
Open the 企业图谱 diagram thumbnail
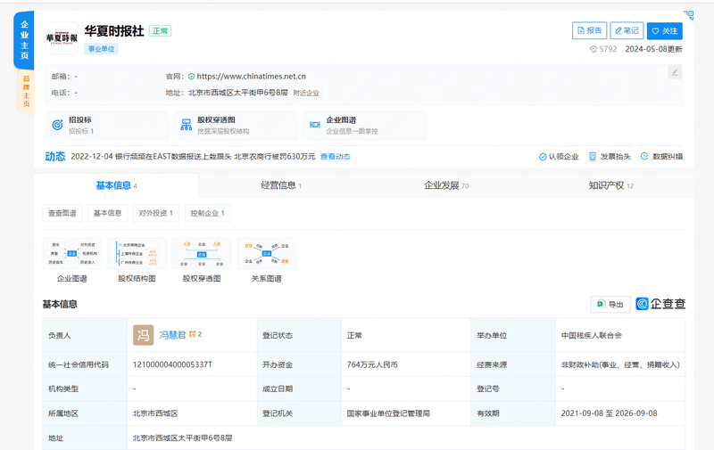point(72,254)
